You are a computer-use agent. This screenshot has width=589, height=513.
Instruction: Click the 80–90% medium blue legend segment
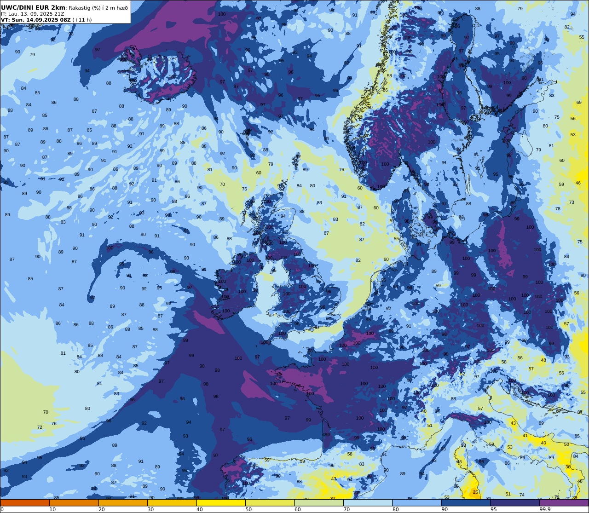point(417,502)
